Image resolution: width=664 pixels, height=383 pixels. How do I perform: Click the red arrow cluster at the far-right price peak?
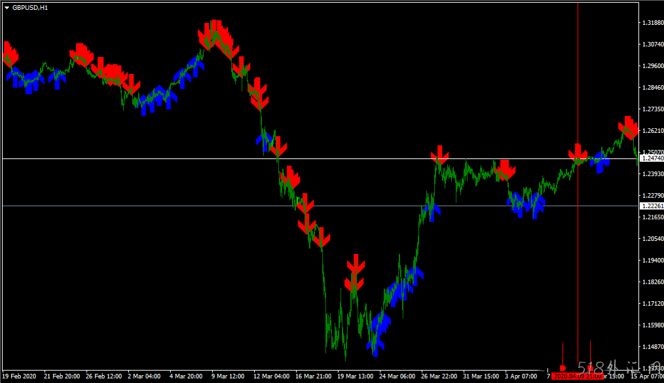tap(629, 127)
